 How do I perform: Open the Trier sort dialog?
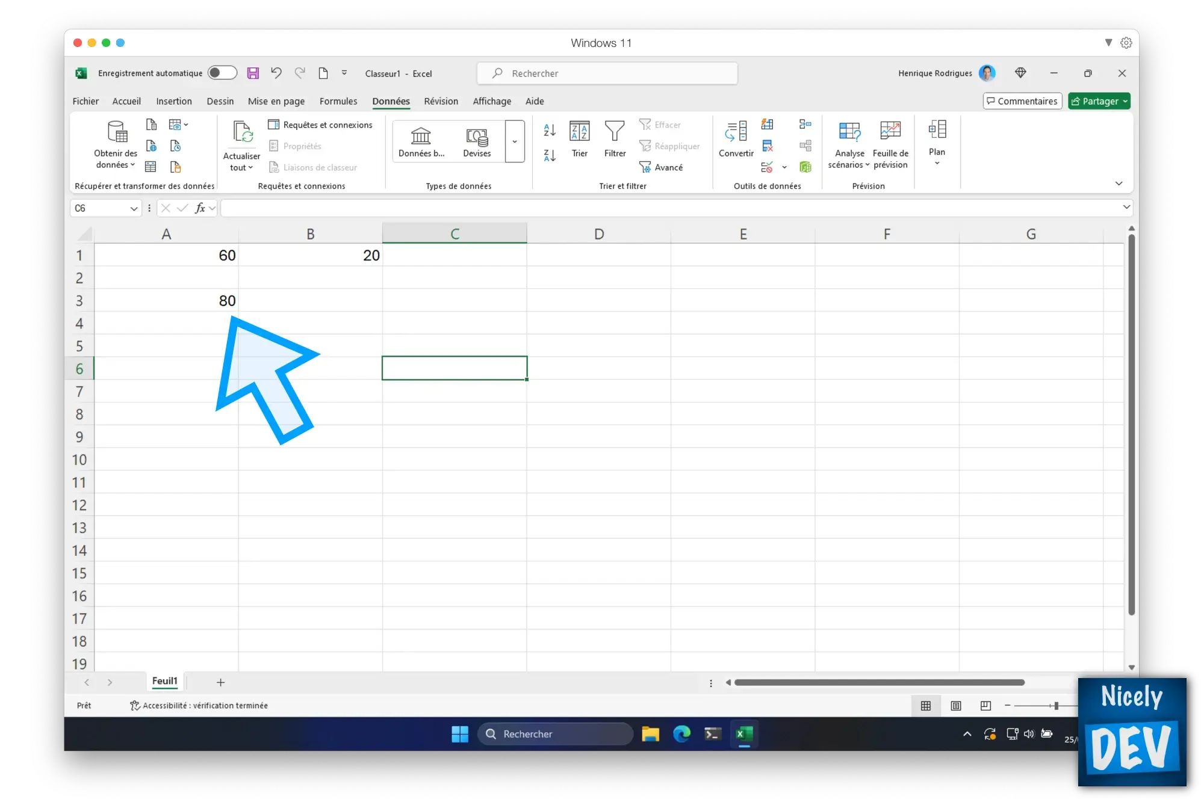click(x=579, y=139)
